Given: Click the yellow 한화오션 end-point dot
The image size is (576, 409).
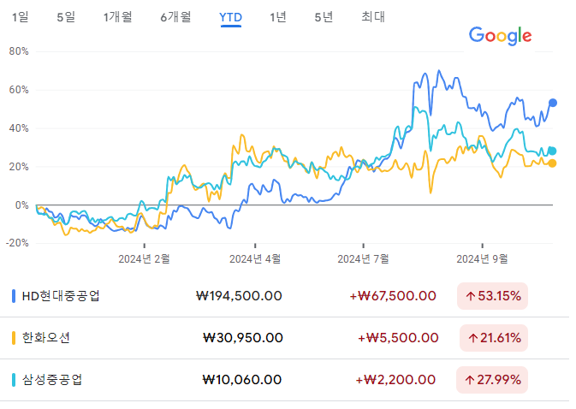Looking at the screenshot, I should coord(552,163).
